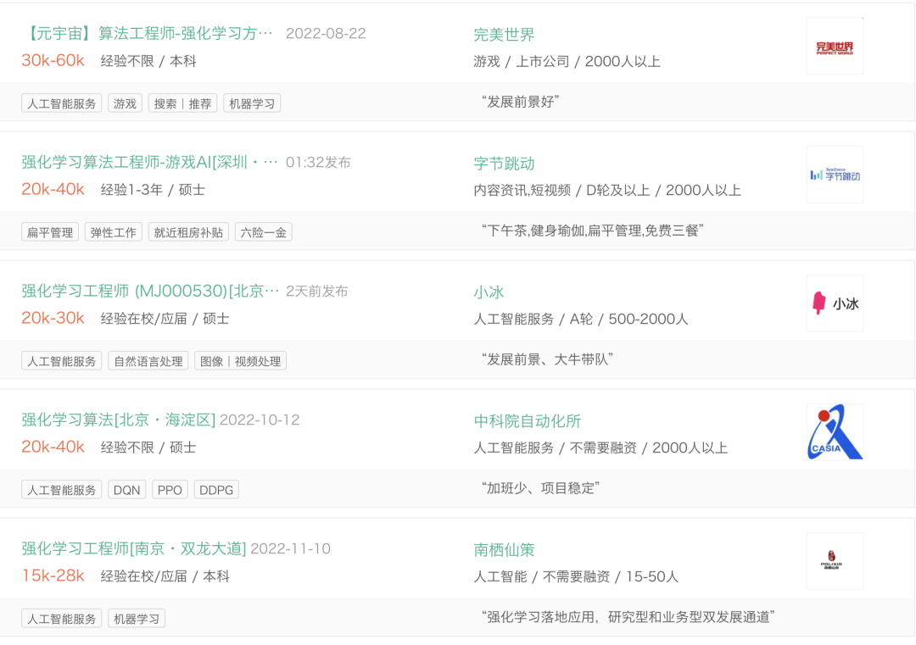Click the 2022-10-12 posting date
916x645 pixels.
[x=260, y=420]
